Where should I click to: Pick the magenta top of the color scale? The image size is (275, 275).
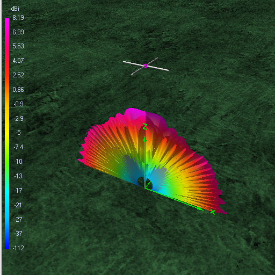7,20
